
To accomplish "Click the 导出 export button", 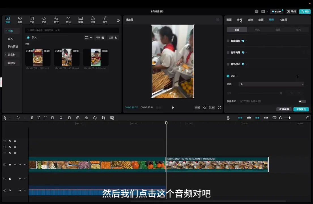I will 305,12.
